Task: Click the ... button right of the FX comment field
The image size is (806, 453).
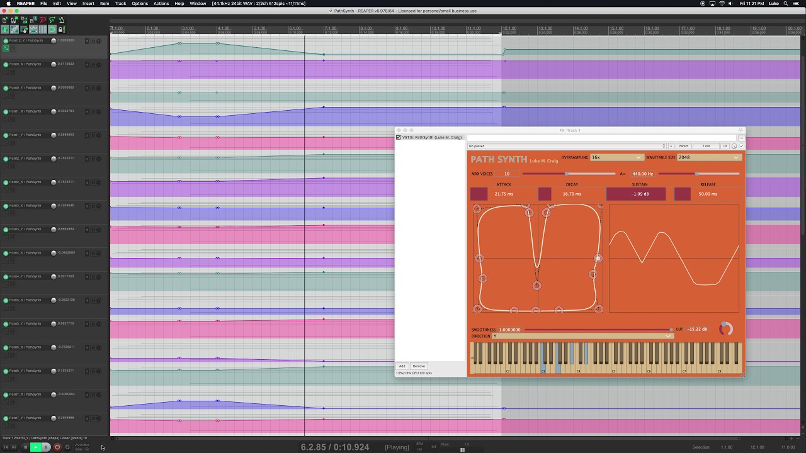Action: [742, 138]
